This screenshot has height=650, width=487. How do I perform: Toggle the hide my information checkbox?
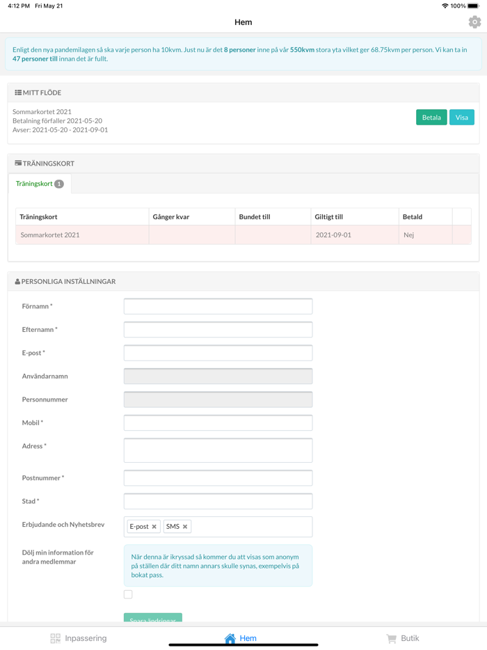click(x=128, y=594)
